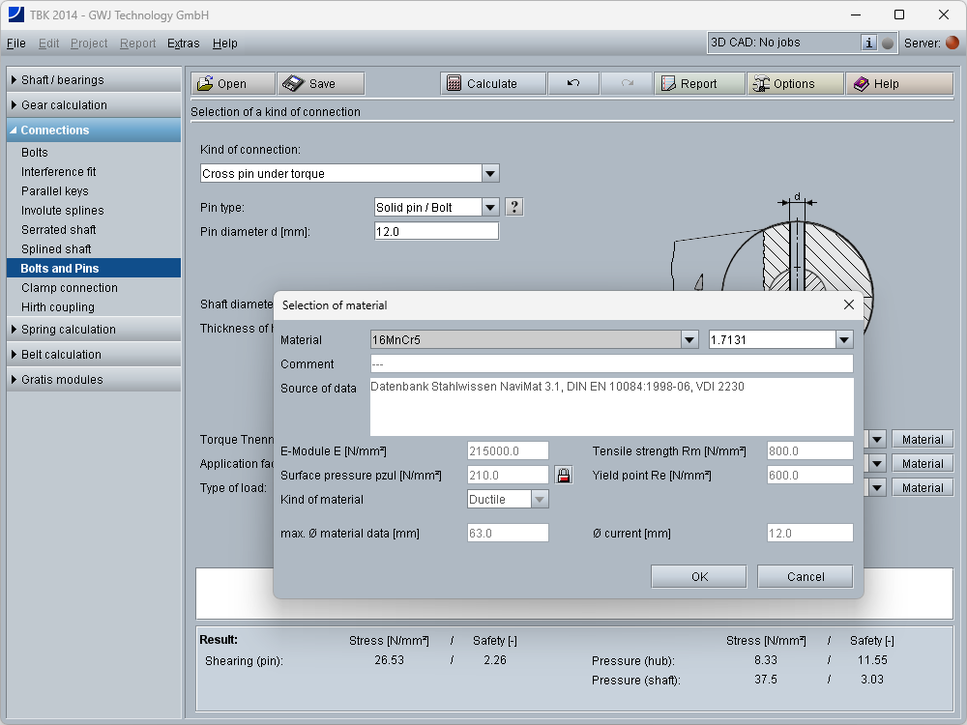Click the 3D CAD info icon

pos(868,43)
